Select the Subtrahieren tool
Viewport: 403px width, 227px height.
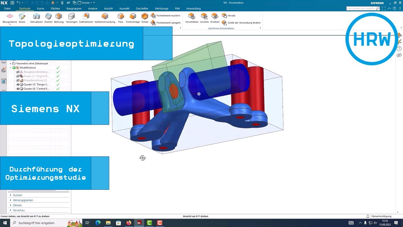(86, 18)
